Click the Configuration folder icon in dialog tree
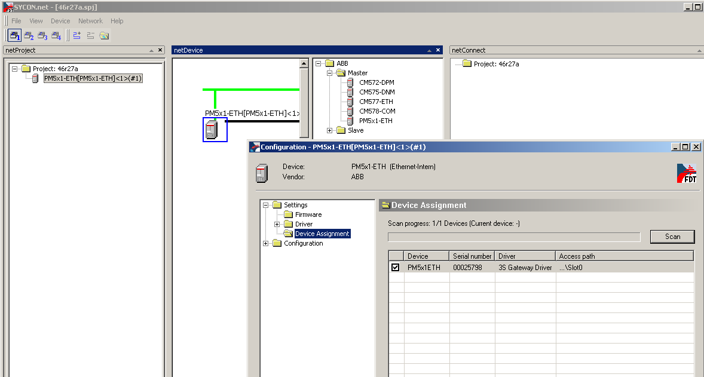 click(x=277, y=243)
